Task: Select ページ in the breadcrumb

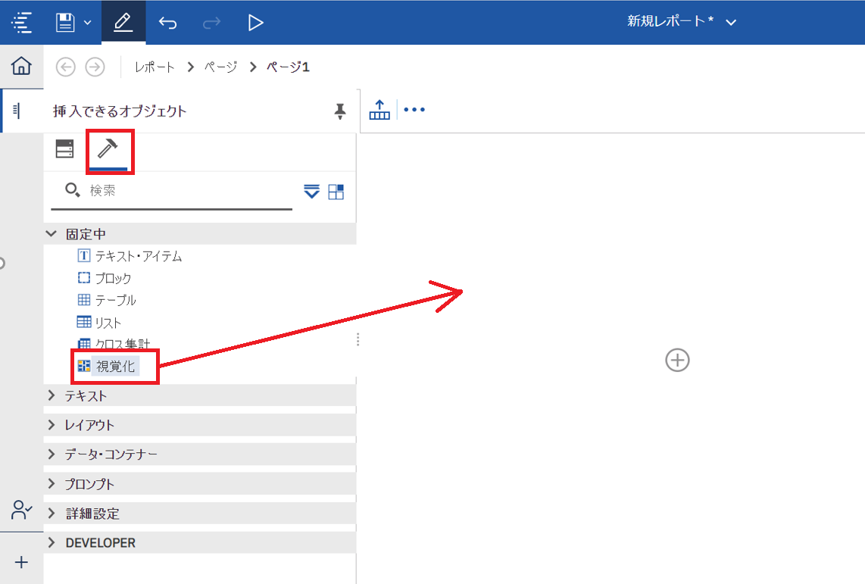Action: click(220, 67)
